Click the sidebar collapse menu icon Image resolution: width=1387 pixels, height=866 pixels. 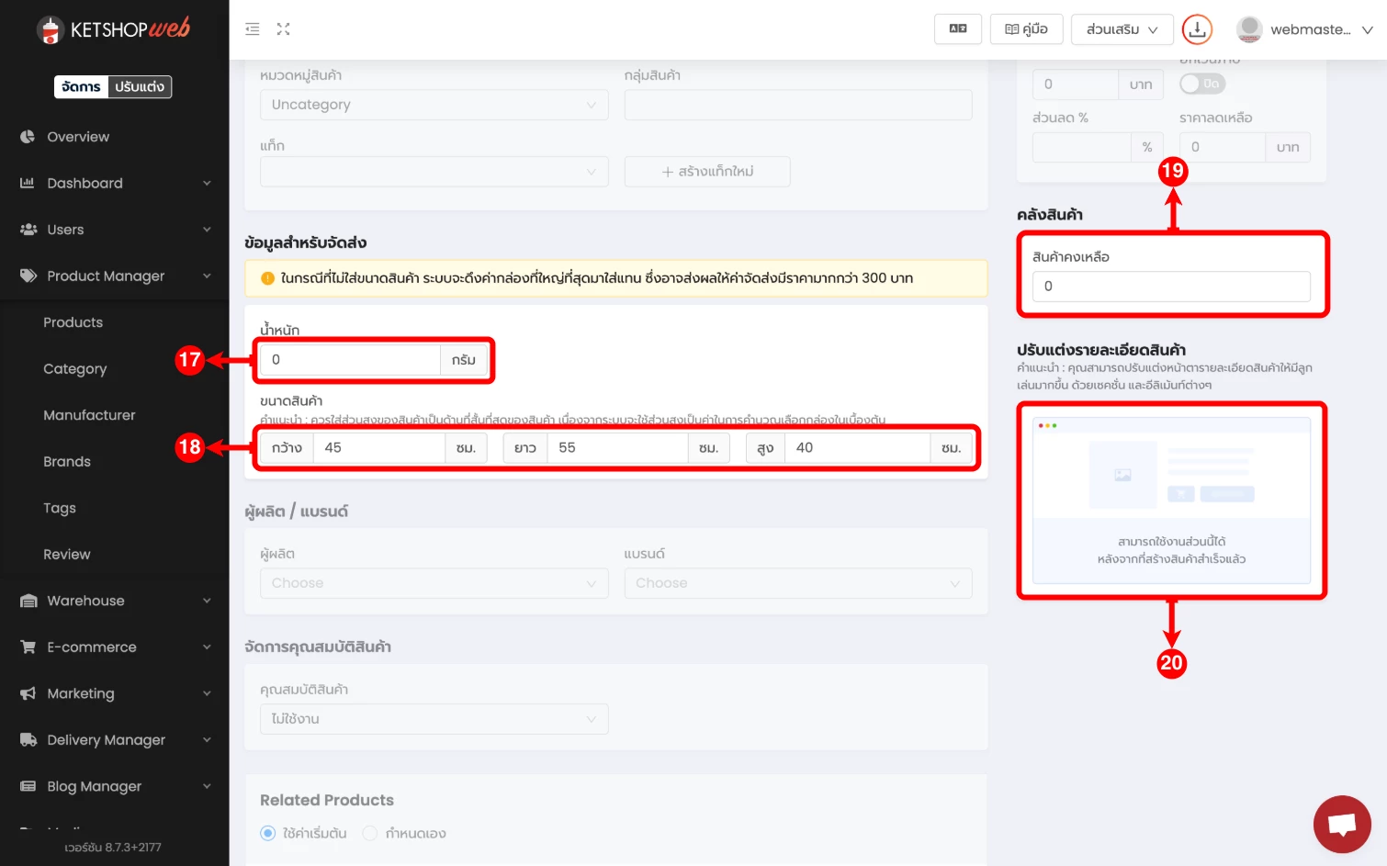coord(252,29)
